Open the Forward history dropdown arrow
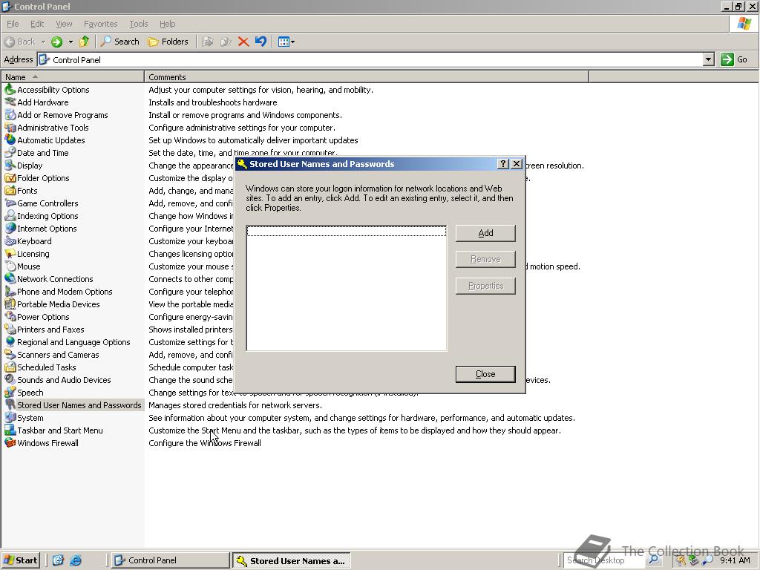 pos(71,42)
